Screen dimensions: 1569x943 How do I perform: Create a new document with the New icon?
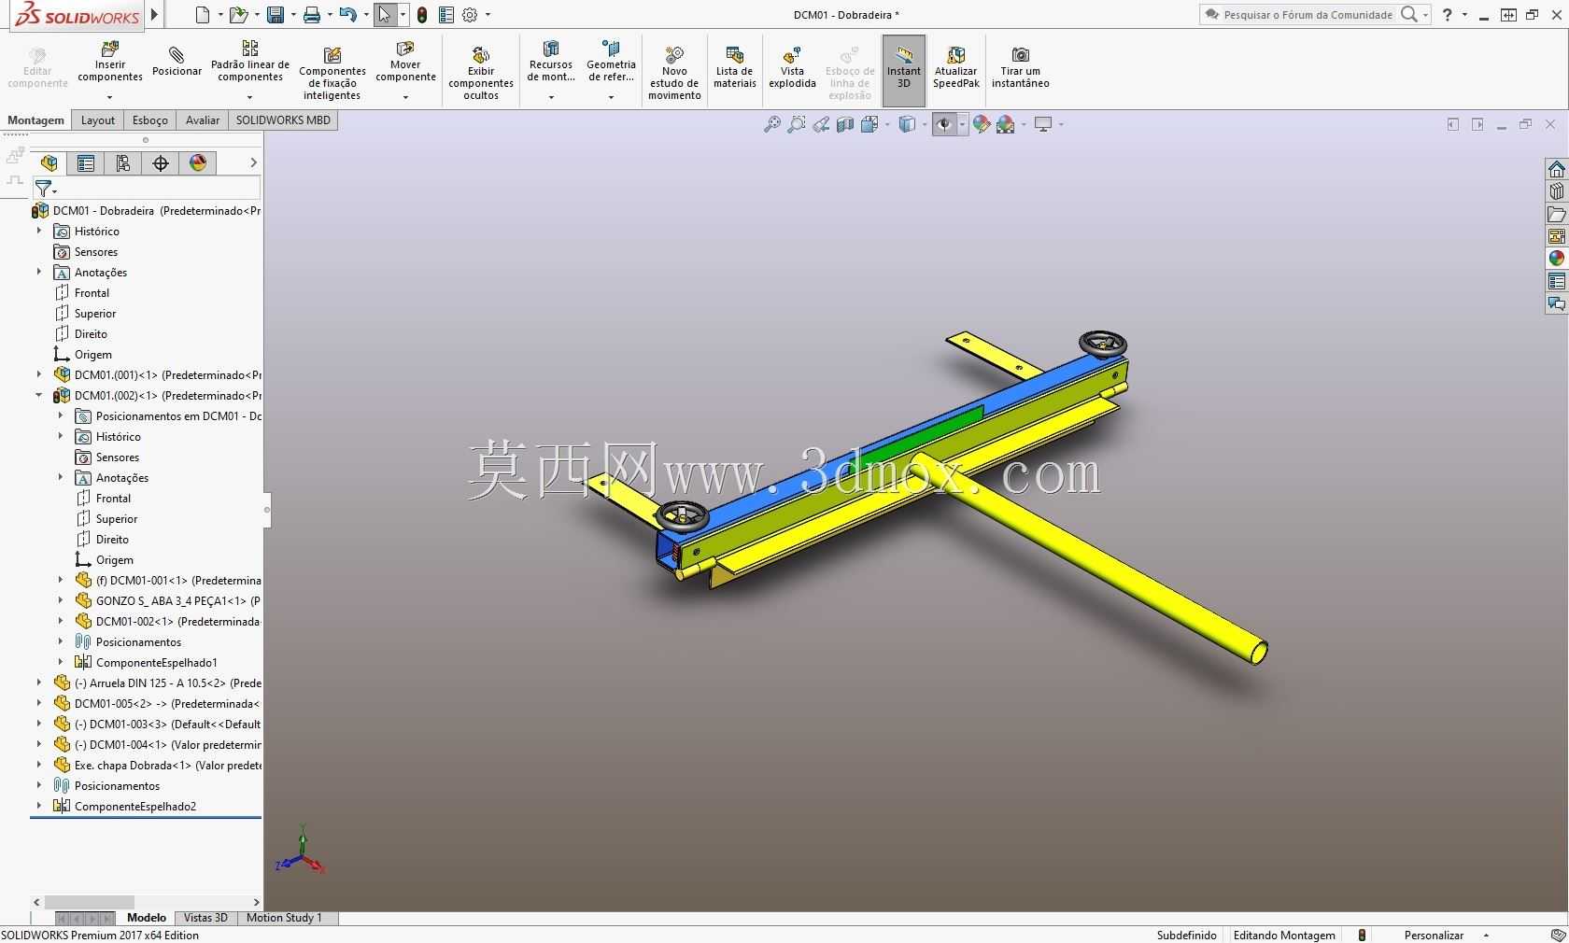click(203, 15)
